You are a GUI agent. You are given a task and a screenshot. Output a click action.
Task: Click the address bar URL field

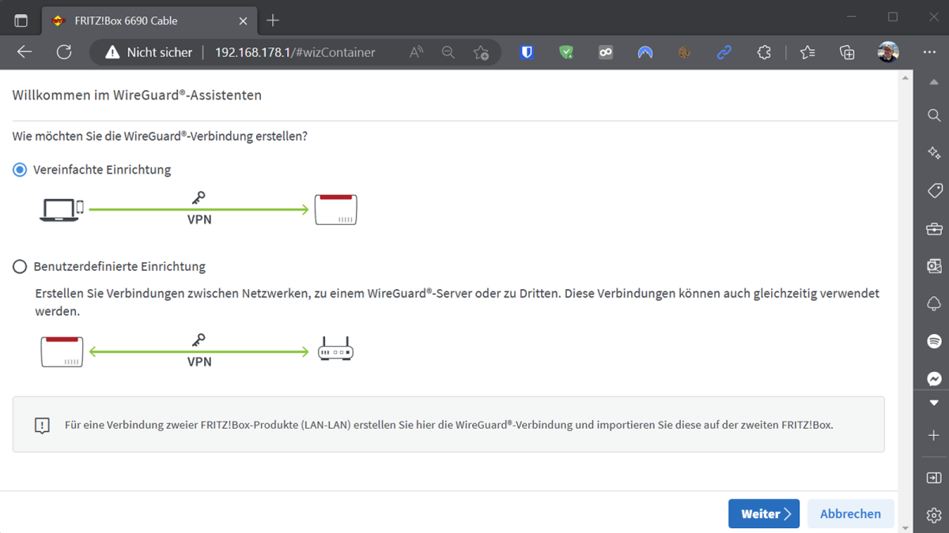coord(295,52)
